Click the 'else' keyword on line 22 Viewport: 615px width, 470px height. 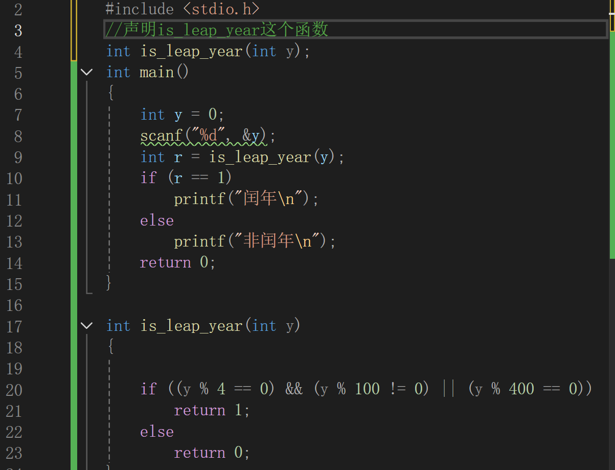pyautogui.click(x=157, y=432)
